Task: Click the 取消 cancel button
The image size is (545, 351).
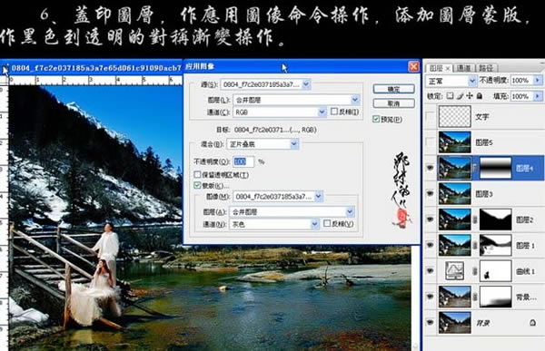Action: 394,103
